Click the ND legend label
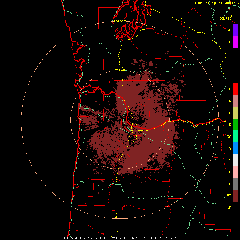The width and height of the screenshot is (240, 240). (x=229, y=208)
